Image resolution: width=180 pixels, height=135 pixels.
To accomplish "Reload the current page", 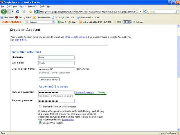I will coord(17,12).
